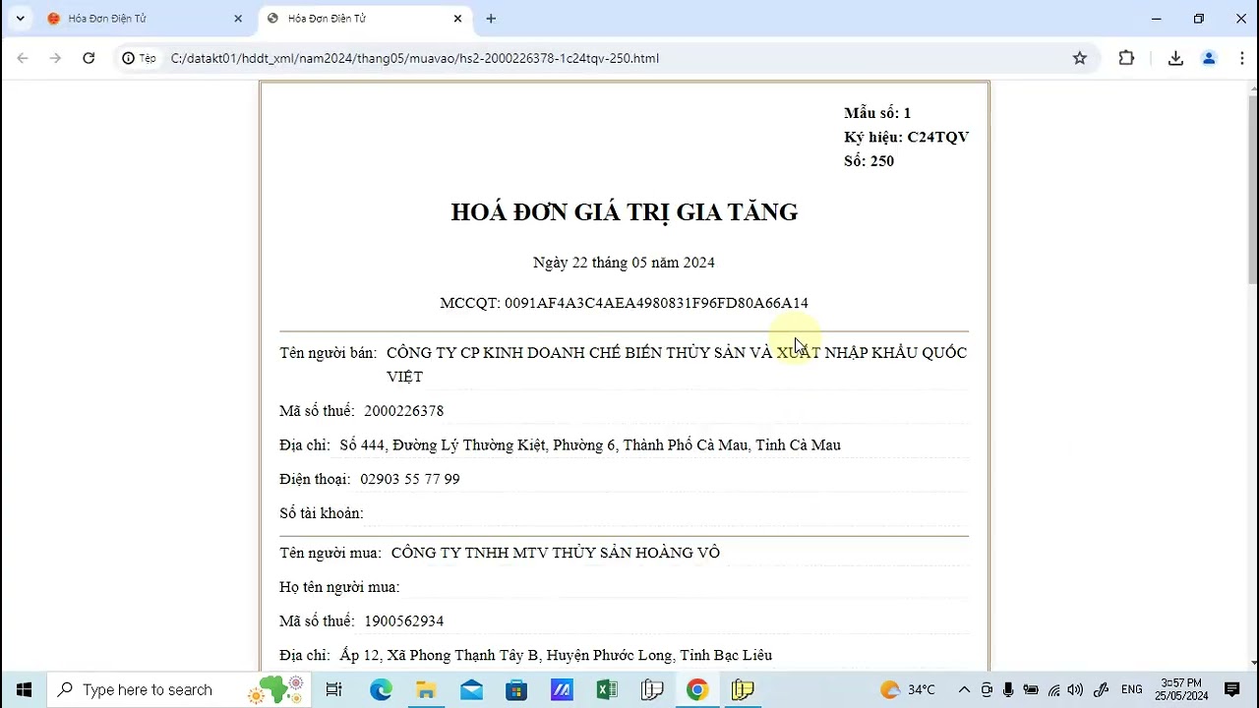Click the MCCQT code line

624,303
